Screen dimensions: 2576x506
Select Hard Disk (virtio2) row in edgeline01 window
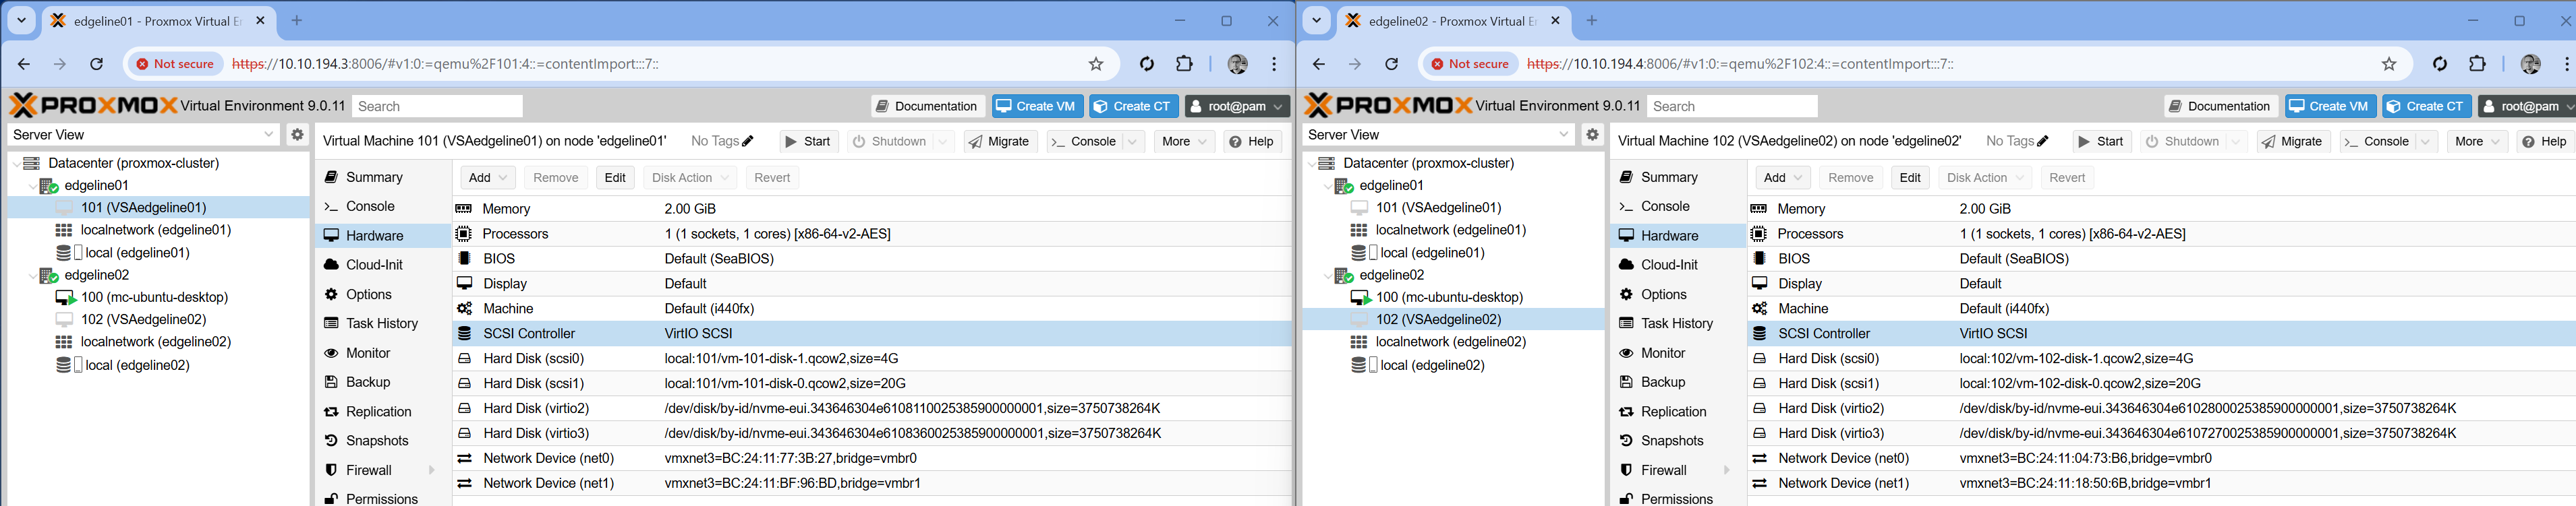coord(872,408)
